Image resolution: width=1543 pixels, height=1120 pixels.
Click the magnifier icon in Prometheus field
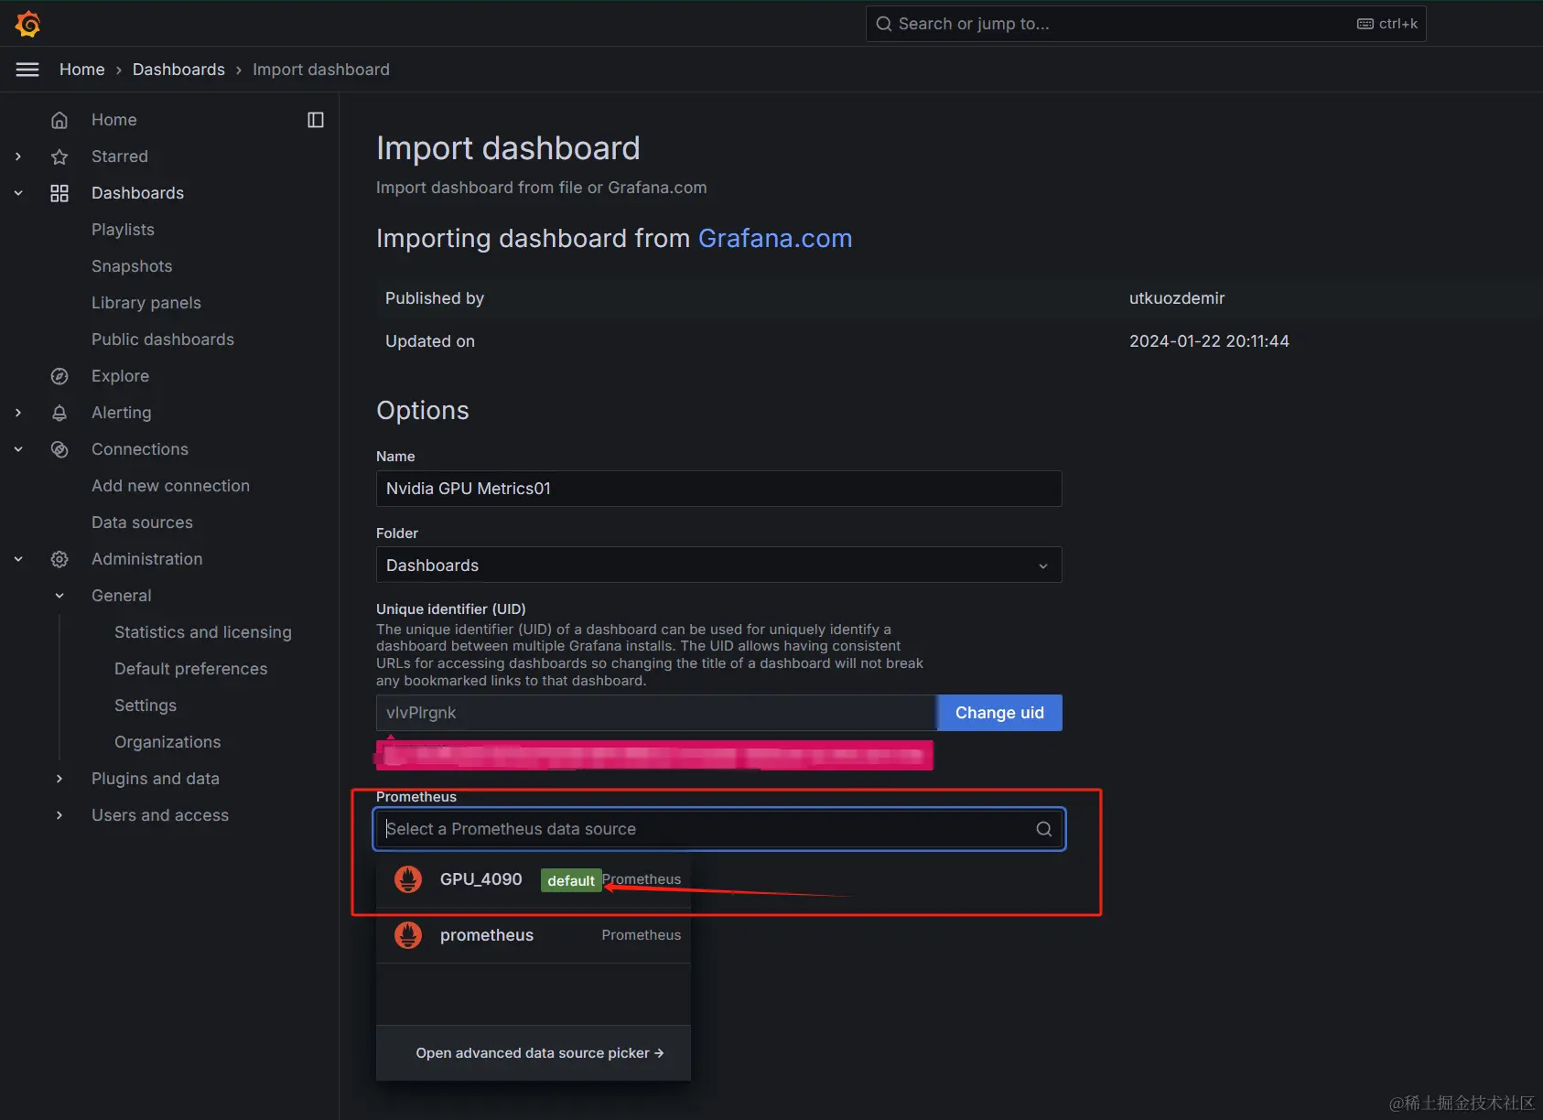[1043, 829]
